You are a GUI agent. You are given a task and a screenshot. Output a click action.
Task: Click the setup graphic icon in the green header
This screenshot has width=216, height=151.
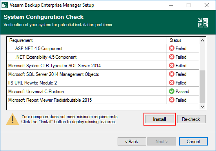click(203, 23)
